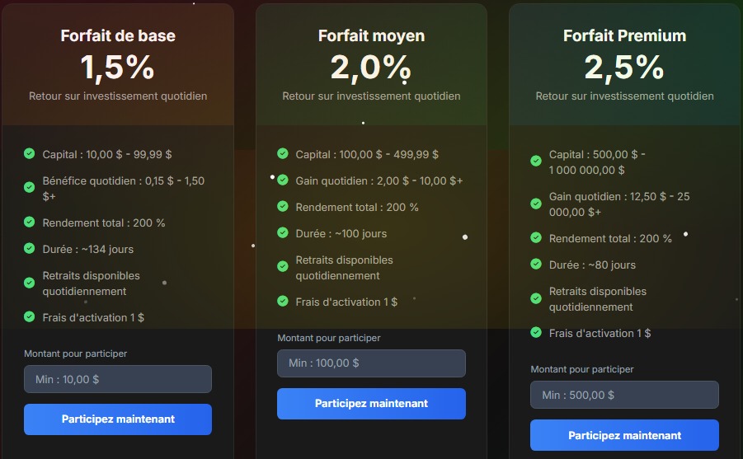The width and height of the screenshot is (743, 459).
Task: Click the check icon next to Durée ~100 jours
Action: [283, 233]
